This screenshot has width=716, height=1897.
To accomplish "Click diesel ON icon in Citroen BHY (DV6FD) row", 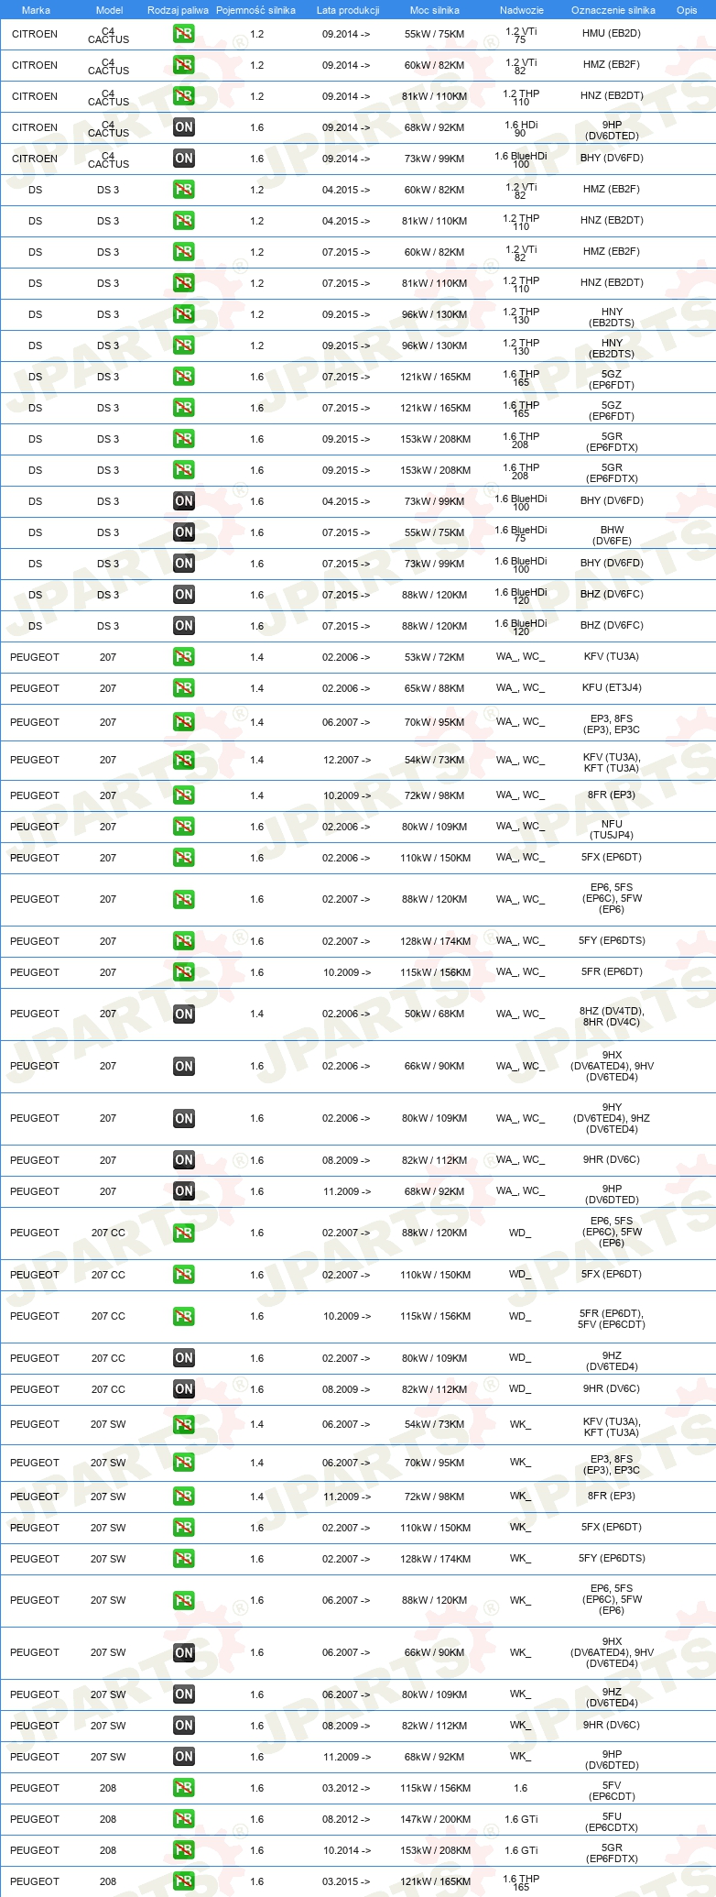I will 183,159.
